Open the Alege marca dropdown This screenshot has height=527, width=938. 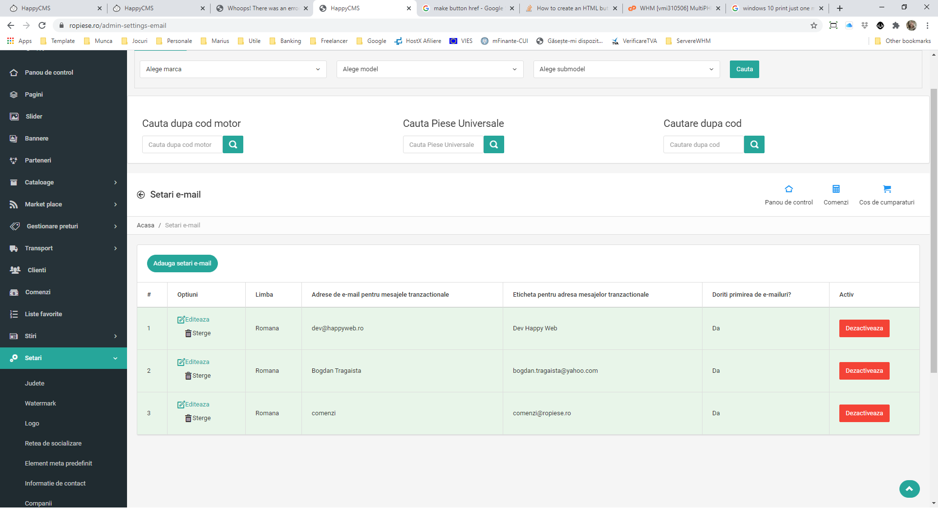click(233, 69)
